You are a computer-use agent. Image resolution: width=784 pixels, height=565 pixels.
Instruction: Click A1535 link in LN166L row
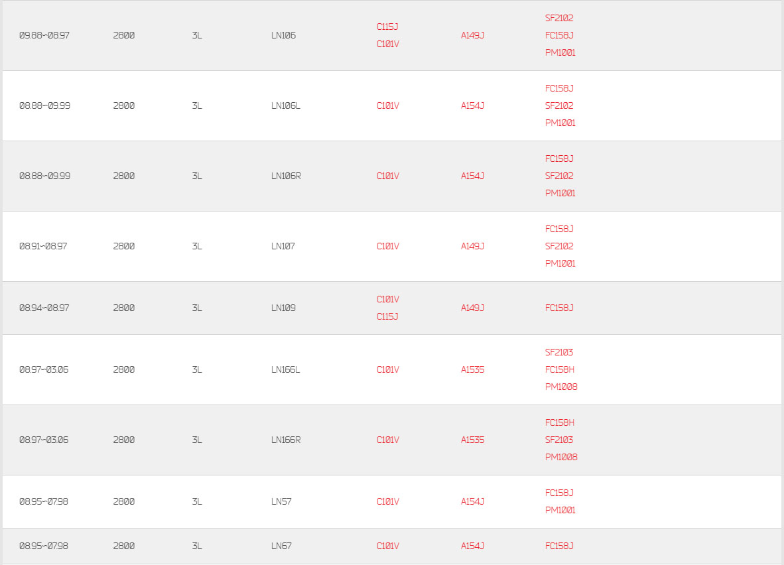[472, 369]
